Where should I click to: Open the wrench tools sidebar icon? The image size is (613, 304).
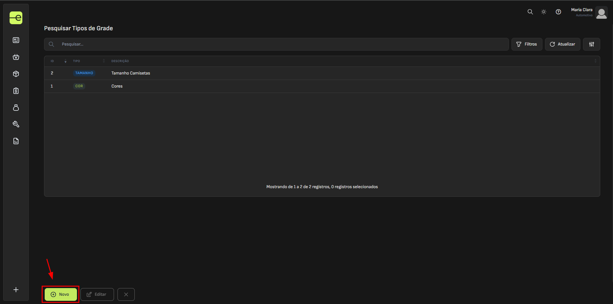tap(16, 124)
